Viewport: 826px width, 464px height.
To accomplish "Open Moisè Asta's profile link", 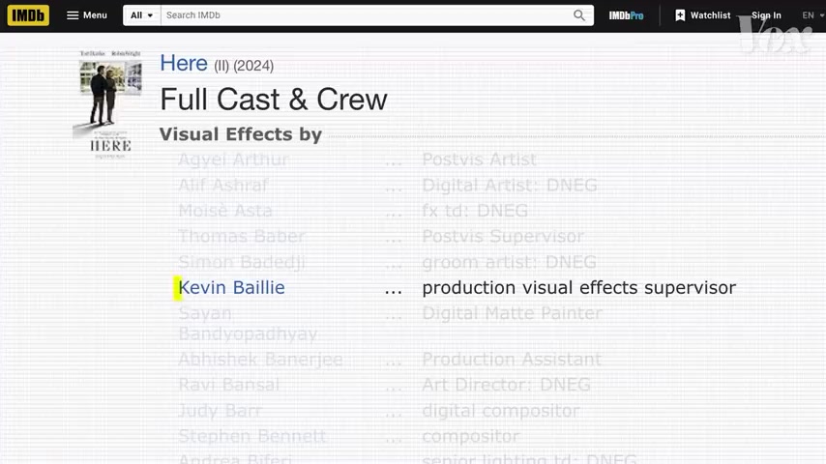I will click(225, 211).
